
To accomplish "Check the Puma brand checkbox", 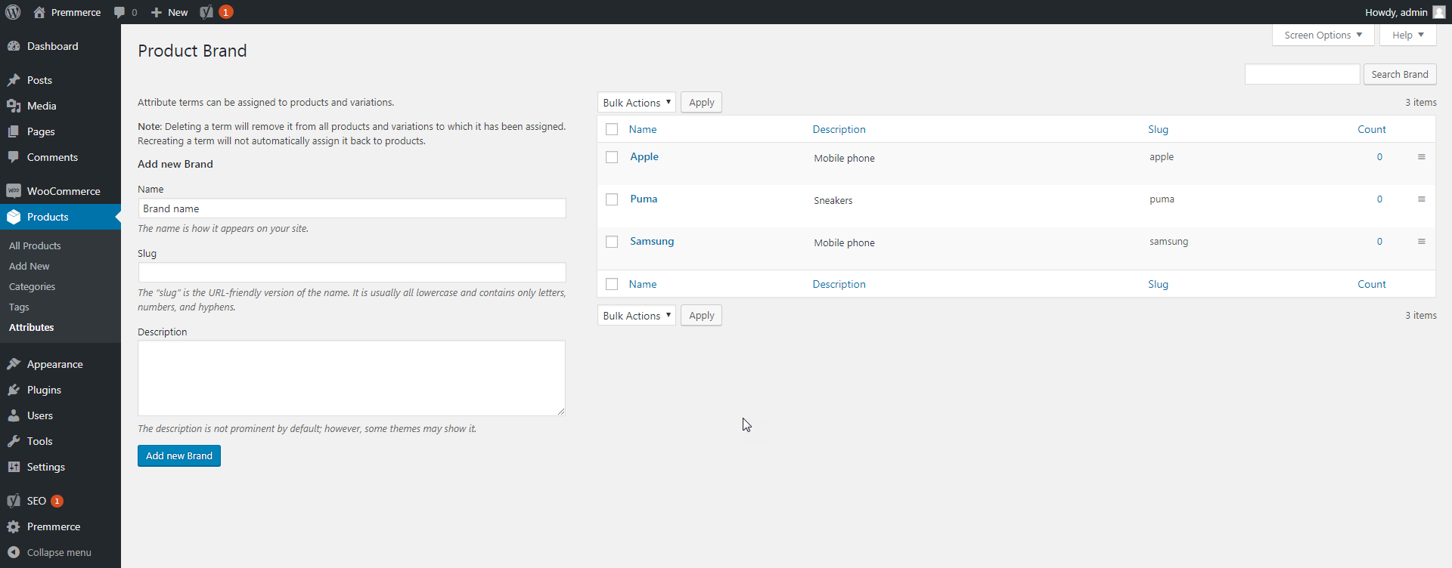I will click(x=612, y=199).
